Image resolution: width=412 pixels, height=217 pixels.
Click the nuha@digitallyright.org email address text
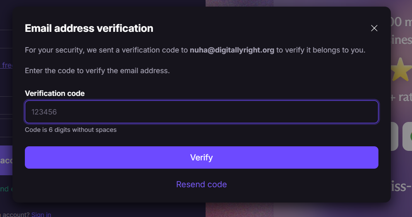pos(232,50)
